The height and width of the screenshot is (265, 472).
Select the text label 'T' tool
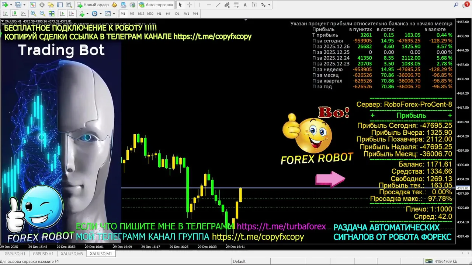pyautogui.click(x=254, y=5)
